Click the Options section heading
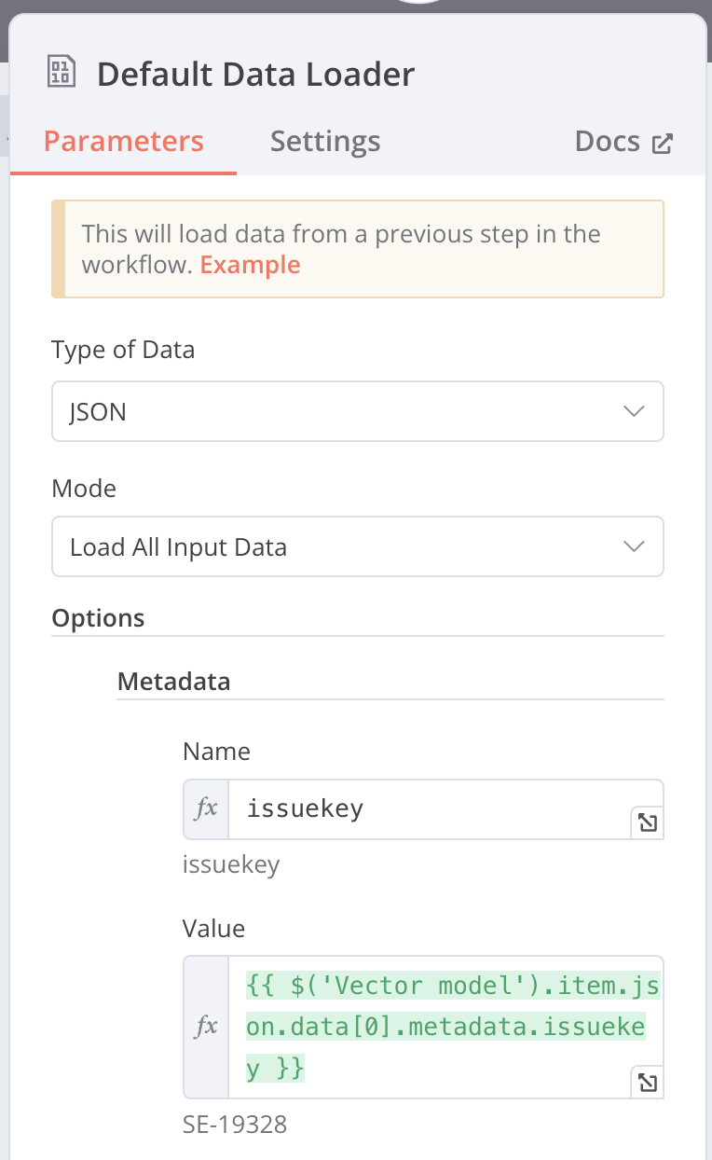 [98, 618]
